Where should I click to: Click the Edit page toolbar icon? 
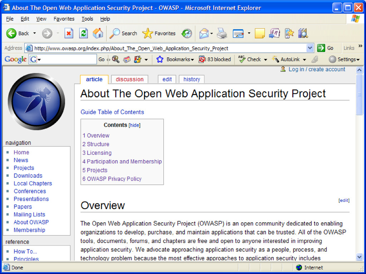(x=238, y=34)
